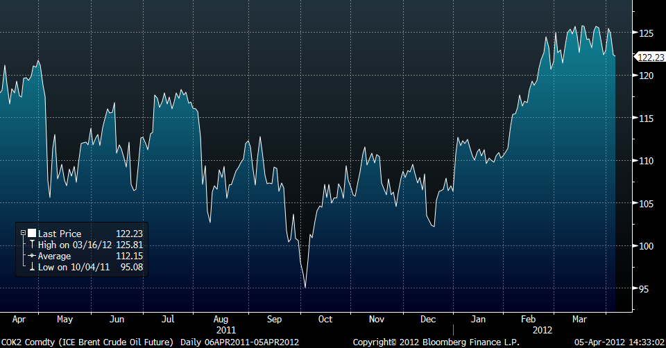Click the Oct label on the time axis
The image size is (666, 348).
click(x=325, y=320)
